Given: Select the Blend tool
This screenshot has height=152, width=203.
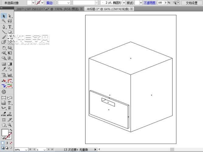Looking at the screenshot, I should [10, 69].
